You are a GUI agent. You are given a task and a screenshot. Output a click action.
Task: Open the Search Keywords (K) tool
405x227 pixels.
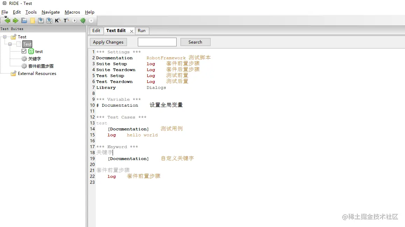click(x=58, y=21)
